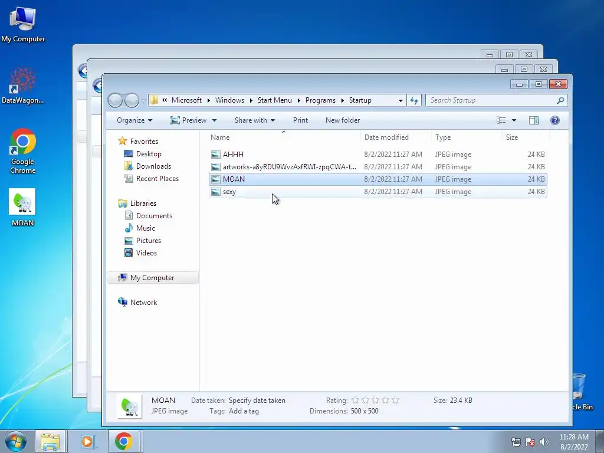Viewport: 604px width, 453px height.
Task: Open Recent Places in Favorites
Action: pyautogui.click(x=157, y=178)
